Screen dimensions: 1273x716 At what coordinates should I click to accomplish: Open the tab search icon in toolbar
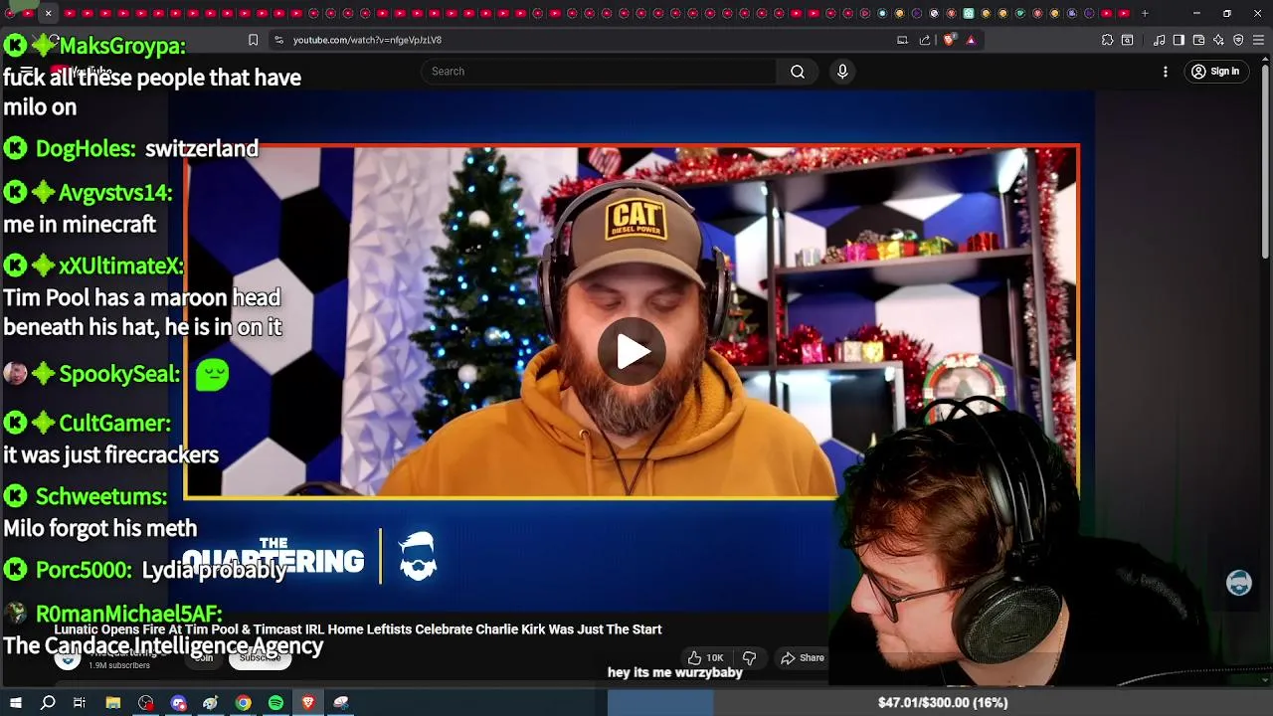point(1127,40)
